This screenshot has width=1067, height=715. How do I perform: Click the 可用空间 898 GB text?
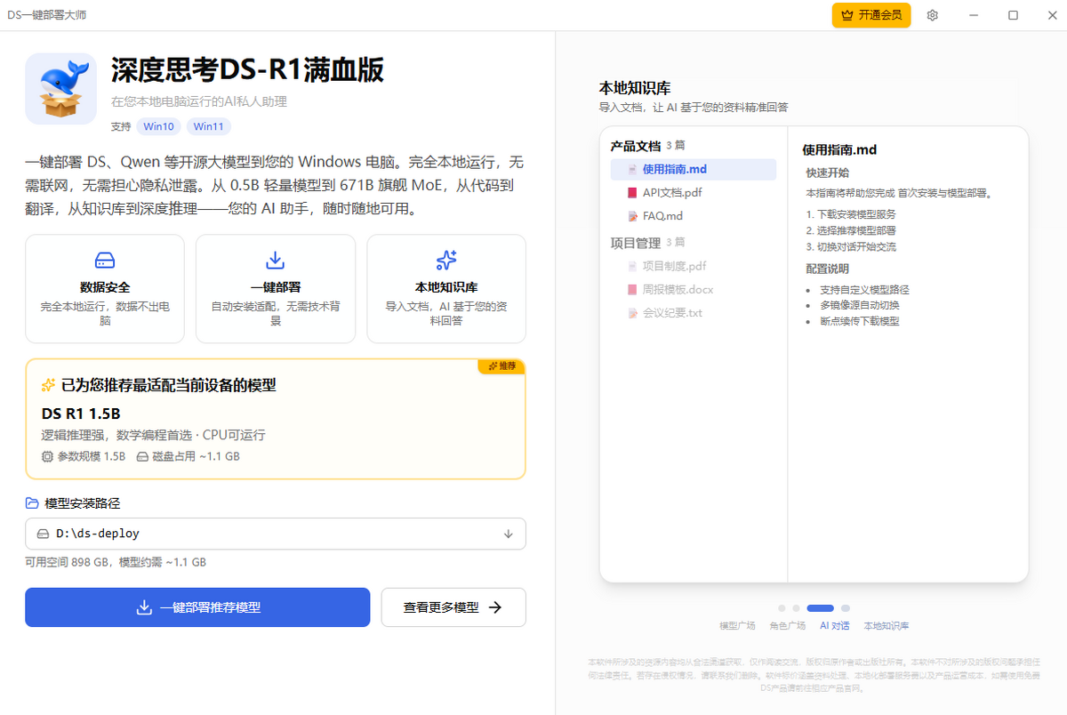coord(68,562)
